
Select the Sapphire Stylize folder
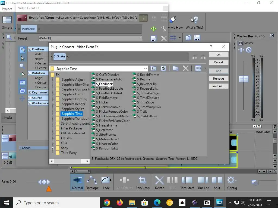(x=73, y=109)
